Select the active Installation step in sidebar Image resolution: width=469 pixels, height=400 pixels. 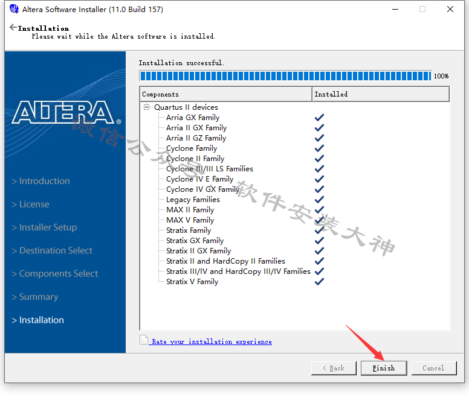37,320
